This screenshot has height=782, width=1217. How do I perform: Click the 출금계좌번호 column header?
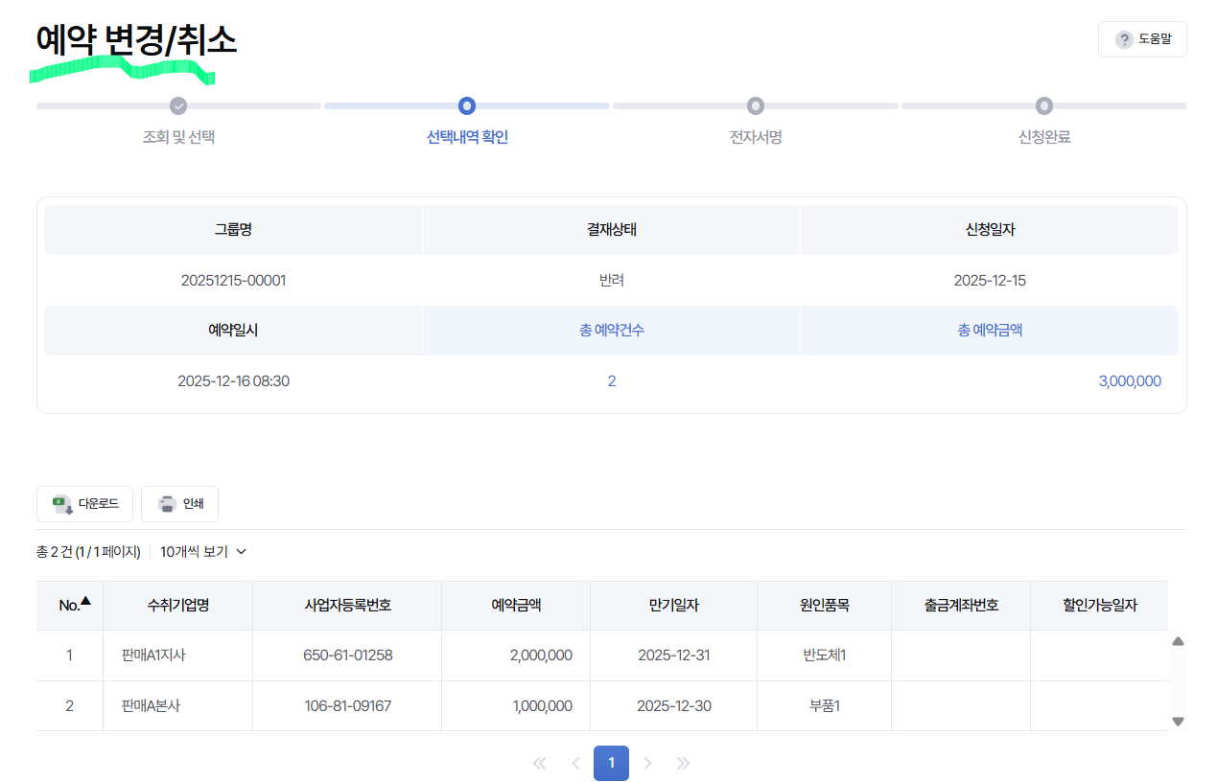pos(961,606)
